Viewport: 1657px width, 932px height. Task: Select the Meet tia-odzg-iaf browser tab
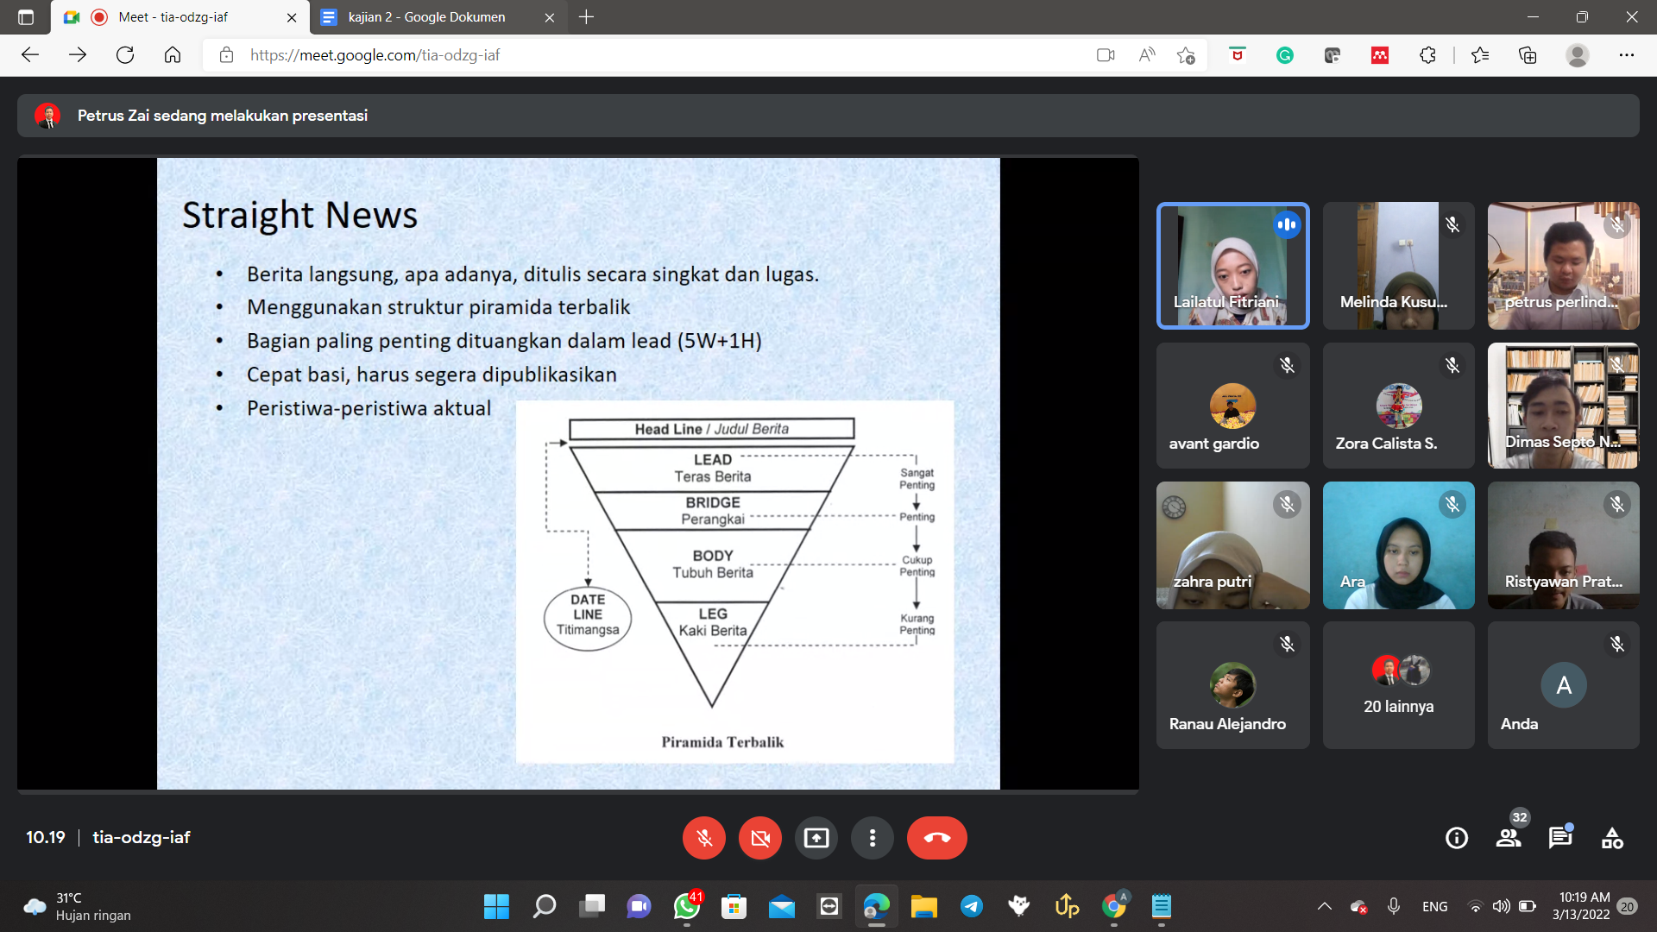click(173, 17)
